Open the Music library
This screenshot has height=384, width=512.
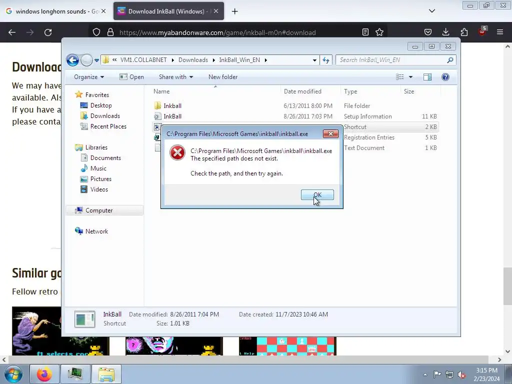(x=93, y=168)
